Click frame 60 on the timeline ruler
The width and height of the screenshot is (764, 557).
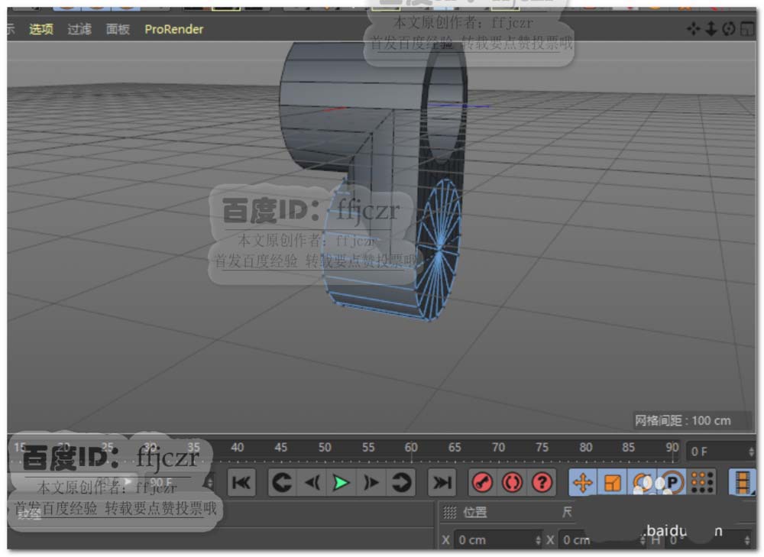click(x=411, y=447)
